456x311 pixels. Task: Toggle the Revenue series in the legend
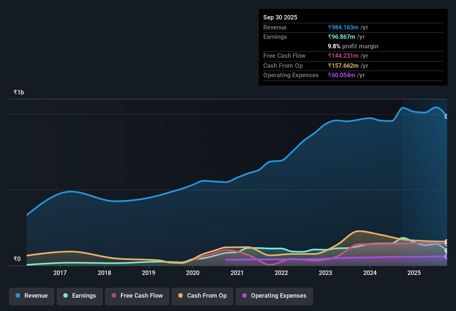[x=31, y=296]
